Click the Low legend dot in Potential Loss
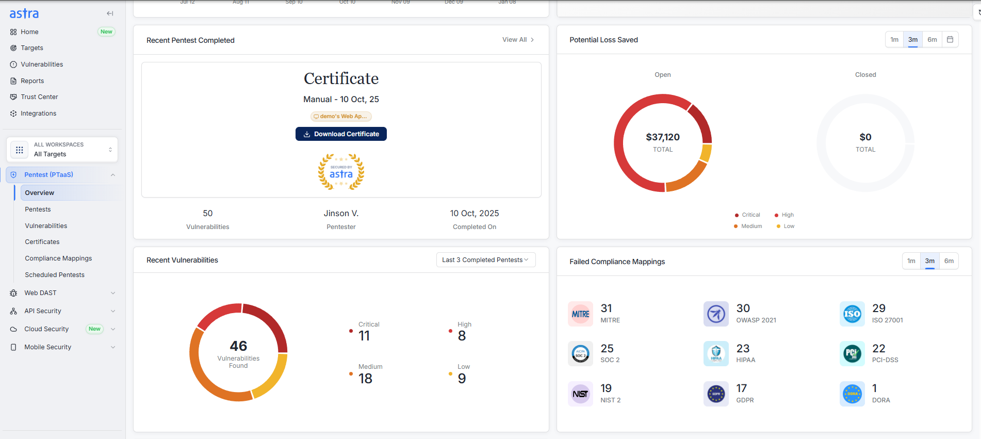This screenshot has height=439, width=981. click(x=778, y=226)
